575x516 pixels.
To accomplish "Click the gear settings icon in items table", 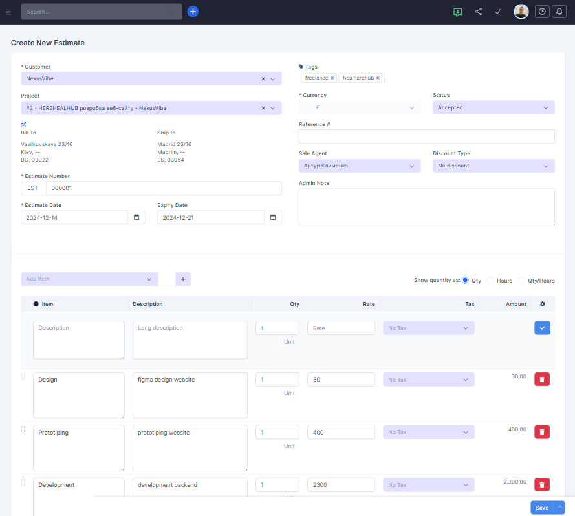I will [x=543, y=304].
